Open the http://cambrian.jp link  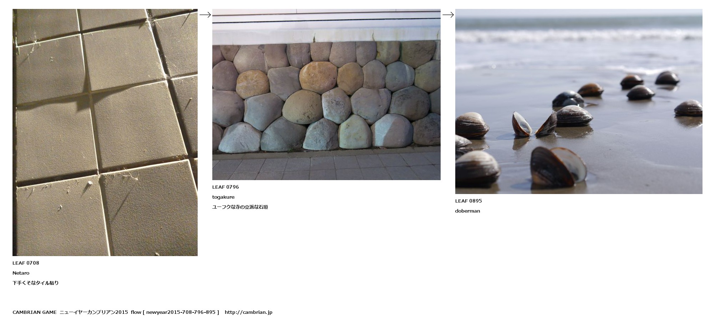(248, 312)
